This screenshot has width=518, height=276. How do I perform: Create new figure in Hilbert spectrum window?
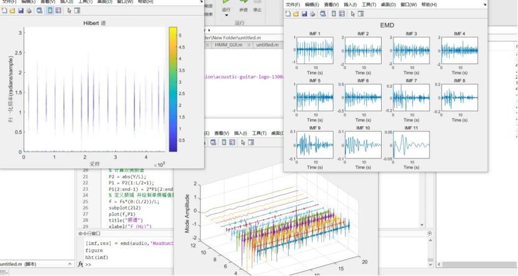(x=4, y=11)
